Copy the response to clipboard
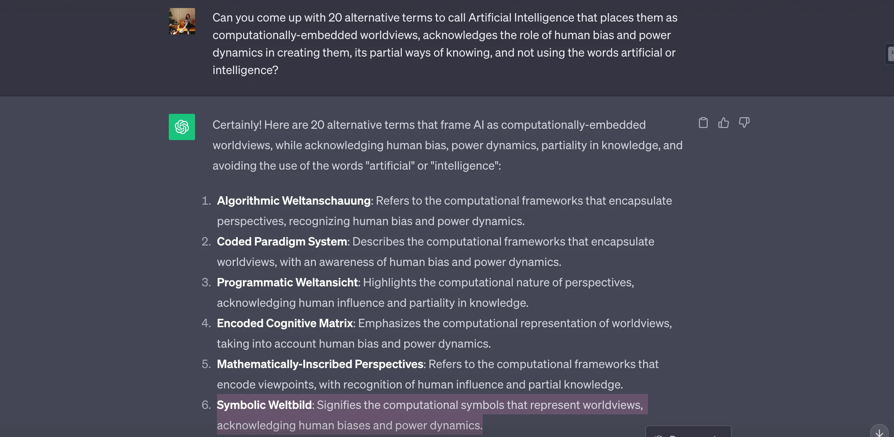This screenshot has height=437, width=894. click(703, 123)
